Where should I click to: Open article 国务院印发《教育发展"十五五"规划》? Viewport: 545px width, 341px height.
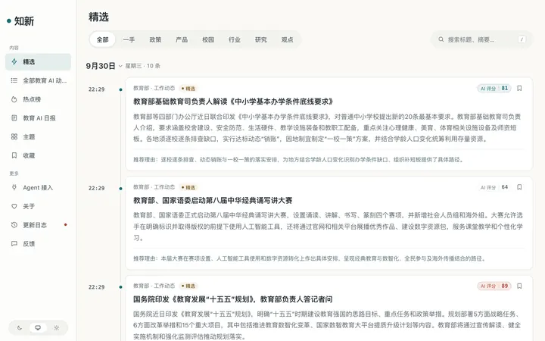tap(233, 299)
